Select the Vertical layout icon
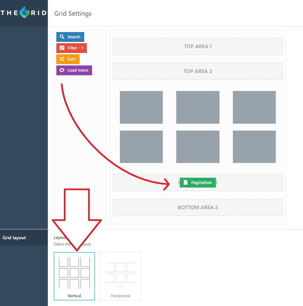Viewport: 303px width, 306px height. (x=74, y=273)
